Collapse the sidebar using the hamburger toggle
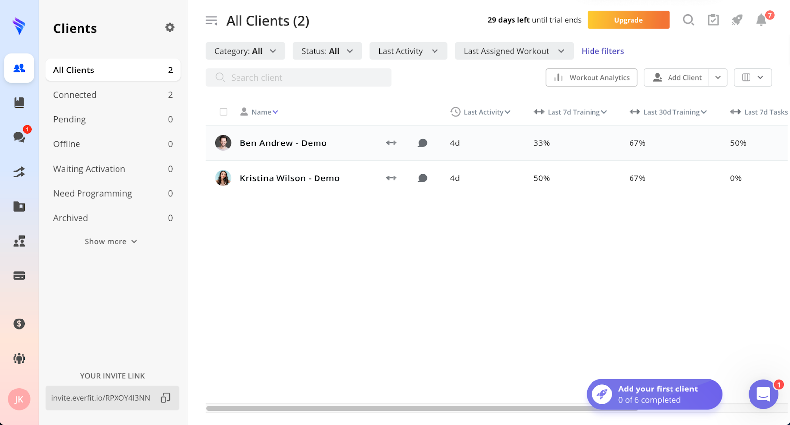The height and width of the screenshot is (425, 790). (211, 21)
